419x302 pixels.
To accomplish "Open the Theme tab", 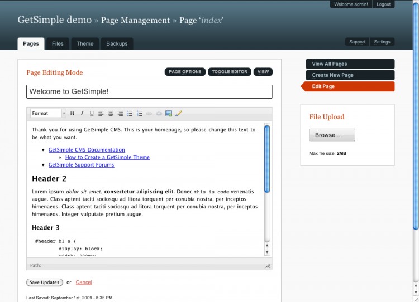I will (85, 43).
